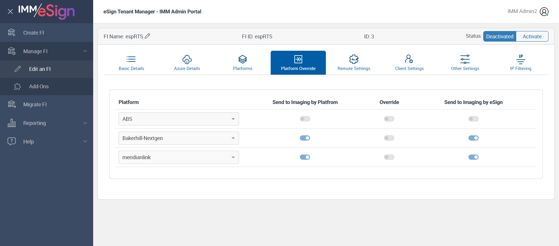Open the IMM Admin2 user profile icon
The image size is (559, 246).
[x=544, y=12]
